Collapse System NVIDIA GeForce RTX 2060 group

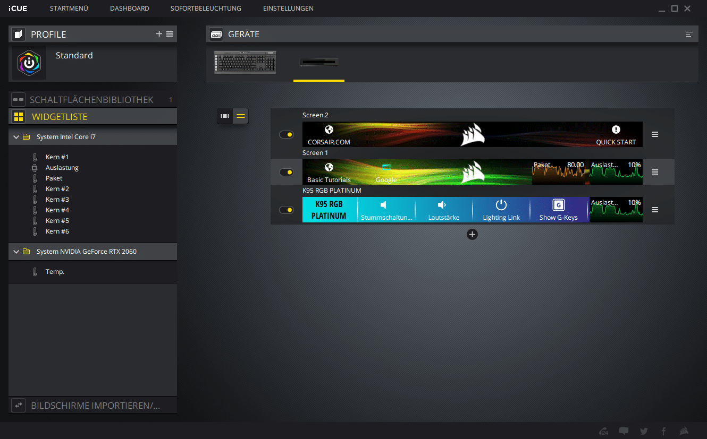[x=16, y=252]
